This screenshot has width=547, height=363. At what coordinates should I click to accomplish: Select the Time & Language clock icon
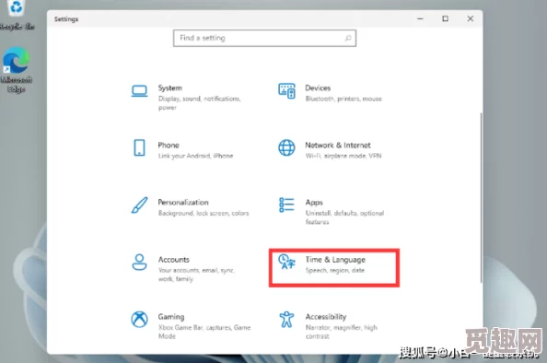(286, 262)
